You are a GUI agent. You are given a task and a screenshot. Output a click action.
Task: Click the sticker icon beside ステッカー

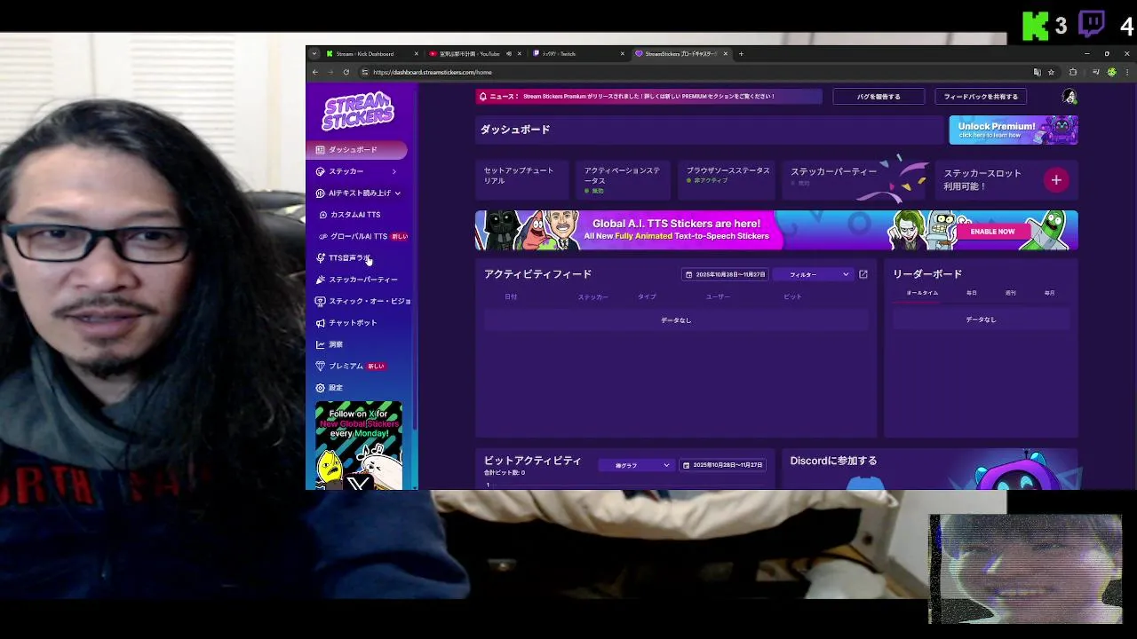pos(321,171)
